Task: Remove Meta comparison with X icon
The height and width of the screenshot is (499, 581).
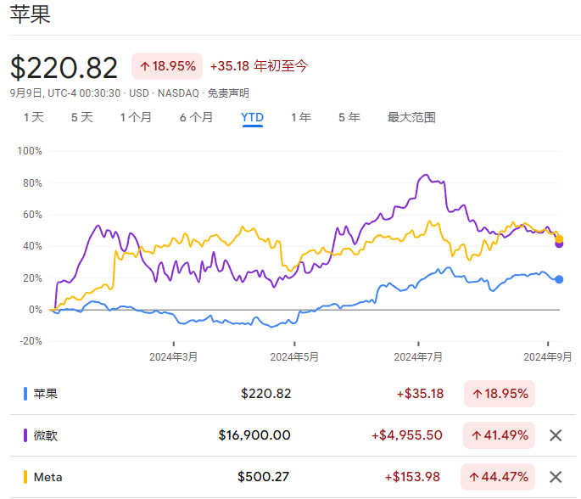Action: tap(556, 477)
